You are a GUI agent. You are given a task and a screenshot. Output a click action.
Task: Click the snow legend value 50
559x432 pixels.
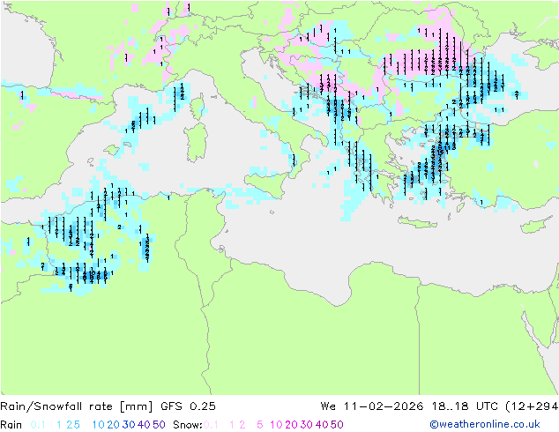337,425
